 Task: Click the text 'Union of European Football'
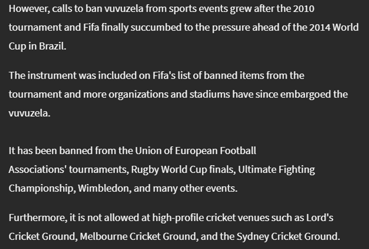[x=195, y=151]
